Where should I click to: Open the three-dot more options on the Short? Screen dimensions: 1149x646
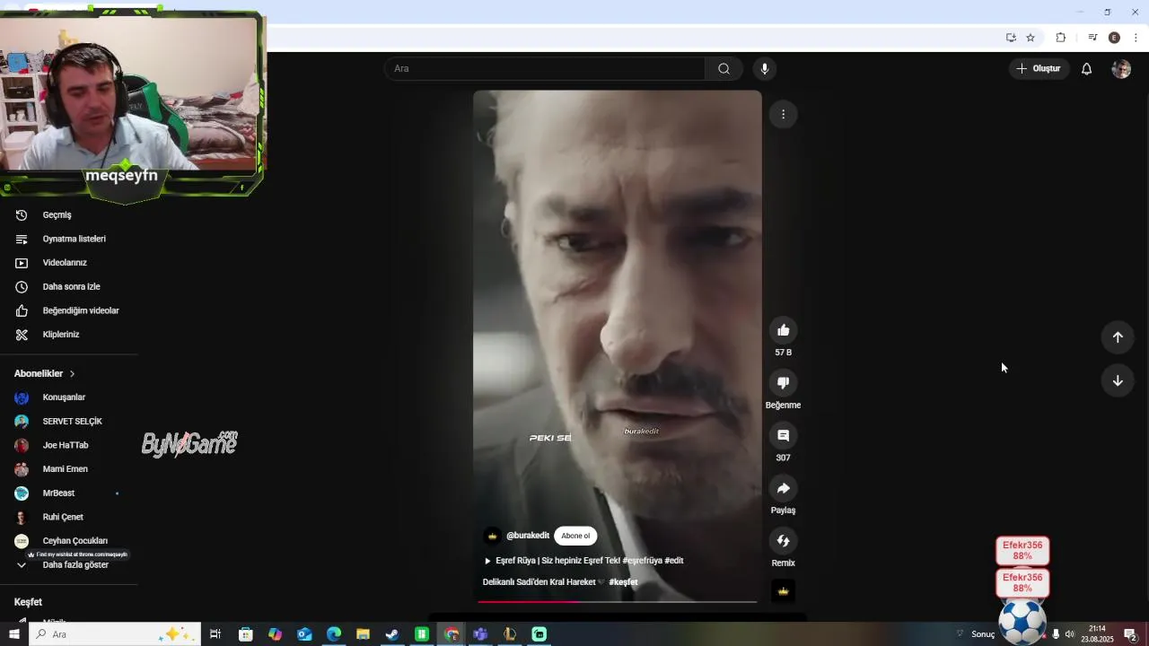point(783,114)
